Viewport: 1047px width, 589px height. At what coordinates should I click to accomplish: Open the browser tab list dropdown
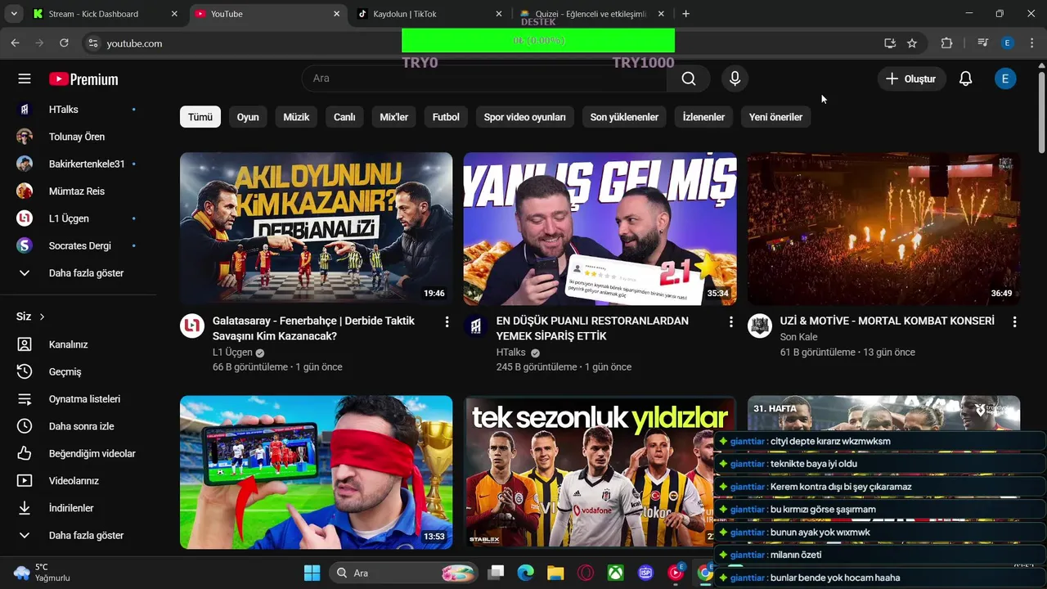coord(14,14)
